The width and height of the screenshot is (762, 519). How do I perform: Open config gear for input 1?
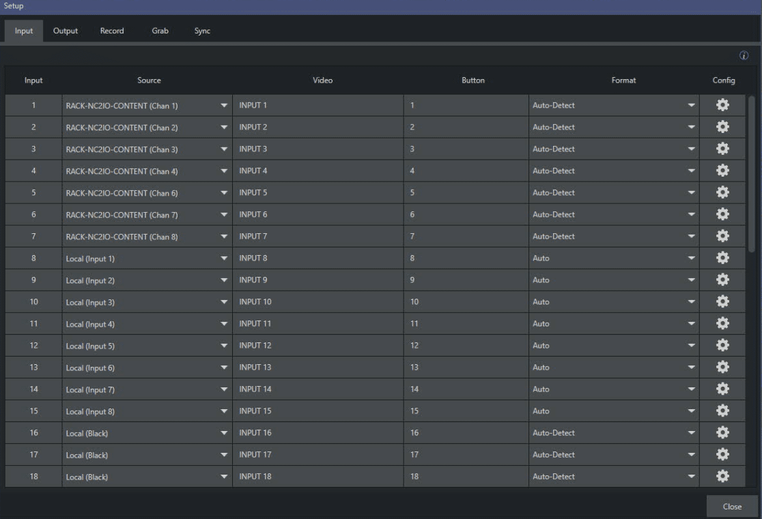point(722,105)
